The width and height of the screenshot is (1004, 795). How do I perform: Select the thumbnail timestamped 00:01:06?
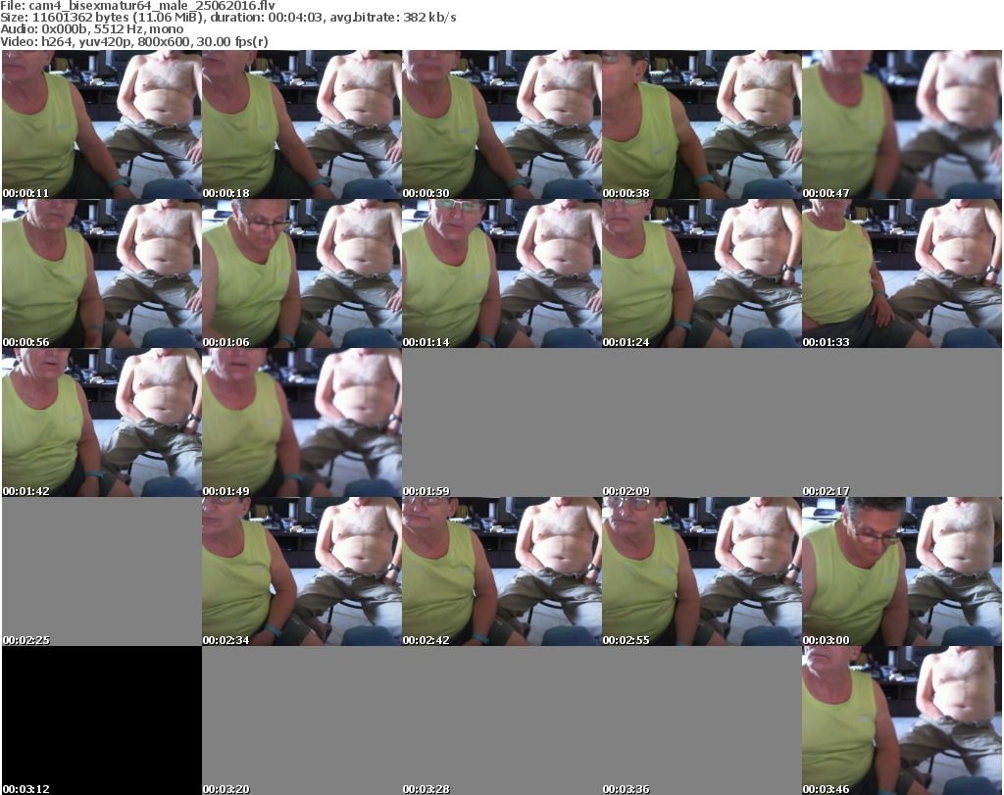pyautogui.click(x=302, y=273)
